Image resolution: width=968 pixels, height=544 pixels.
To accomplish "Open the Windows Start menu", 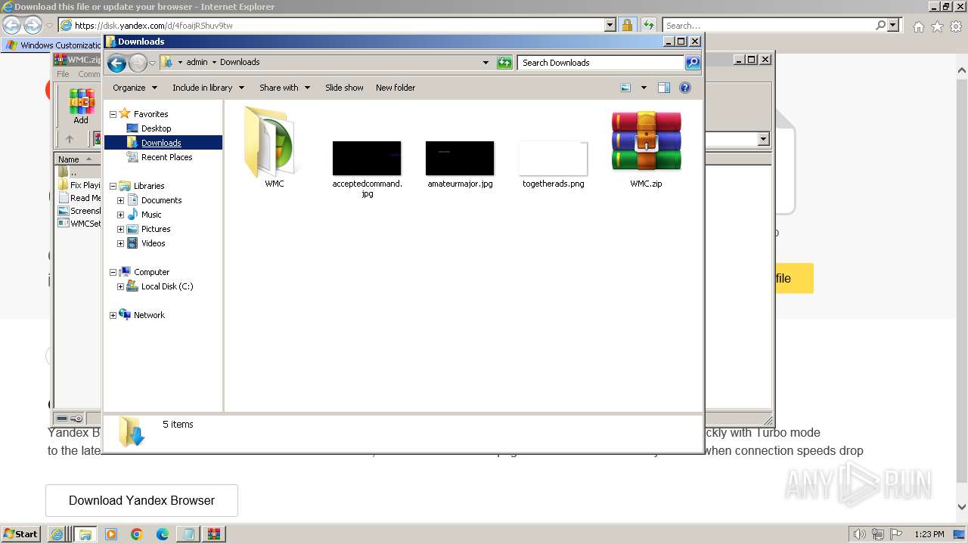I will tap(21, 533).
